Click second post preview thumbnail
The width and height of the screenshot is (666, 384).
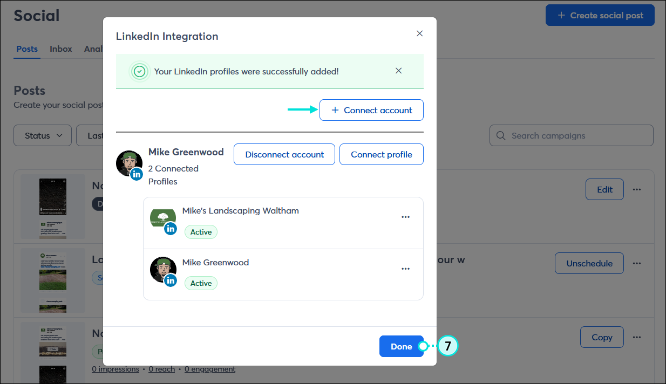[53, 280]
